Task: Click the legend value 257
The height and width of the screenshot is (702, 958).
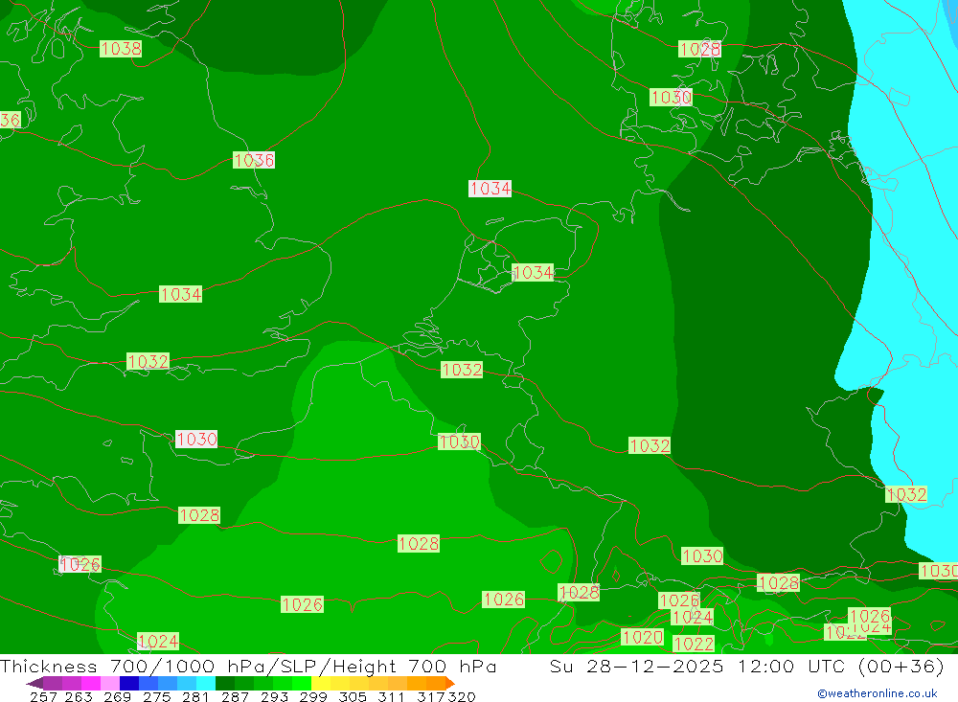Action: [43, 696]
